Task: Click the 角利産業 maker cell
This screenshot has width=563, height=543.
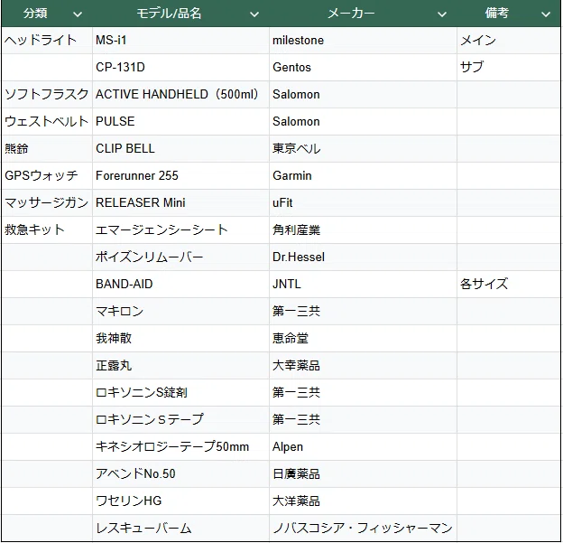Action: (x=363, y=229)
